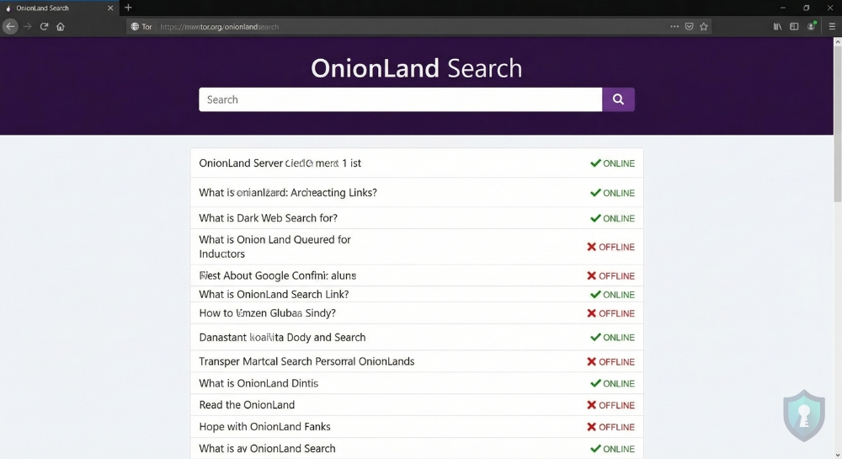Click OFFLINE status of Read the OnionLand row
Screen dimensions: 842x459
610,405
